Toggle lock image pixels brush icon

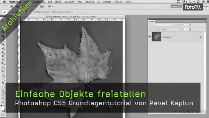[x=160, y=29]
